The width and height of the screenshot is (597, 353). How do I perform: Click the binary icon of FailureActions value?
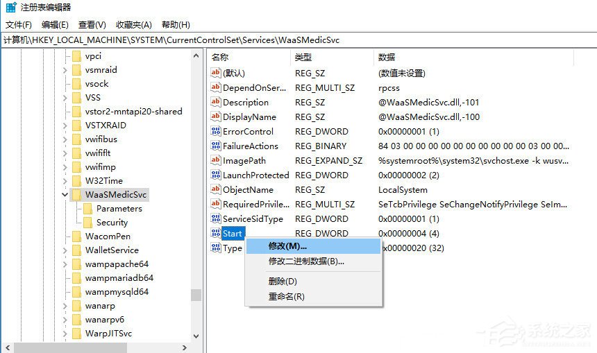click(215, 146)
